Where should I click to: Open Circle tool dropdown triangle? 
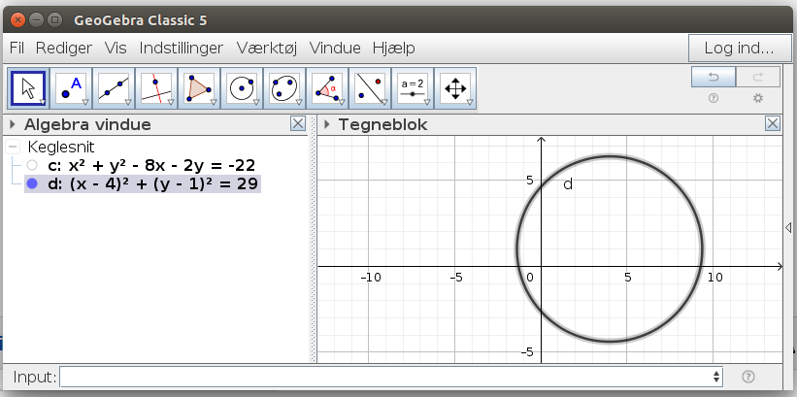click(256, 103)
